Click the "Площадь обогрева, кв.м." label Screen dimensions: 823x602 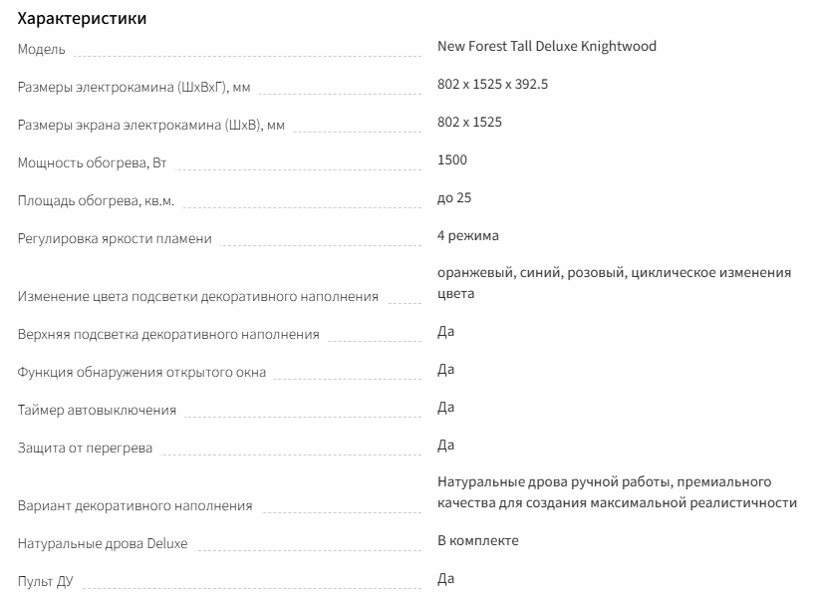point(96,201)
